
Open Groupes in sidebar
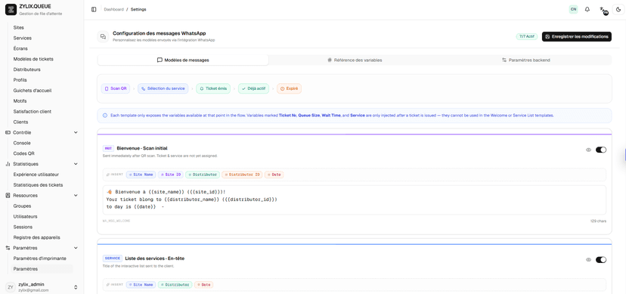(22, 206)
